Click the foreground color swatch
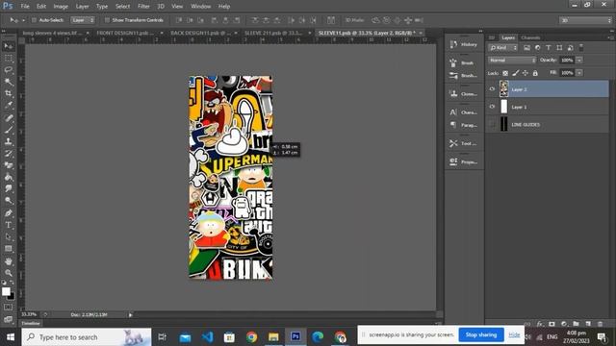Image resolution: width=616 pixels, height=346 pixels. click(6, 291)
